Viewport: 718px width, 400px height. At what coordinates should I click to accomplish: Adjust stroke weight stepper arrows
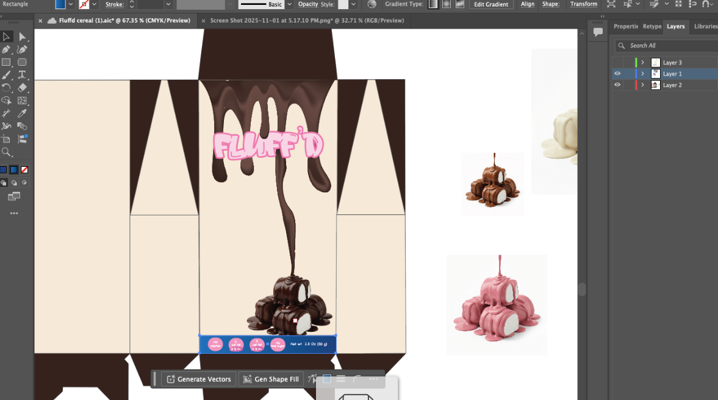[x=132, y=4]
